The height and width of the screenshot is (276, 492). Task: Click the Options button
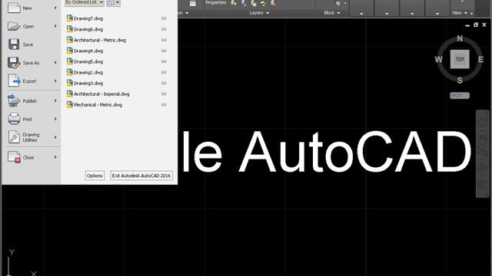point(95,176)
